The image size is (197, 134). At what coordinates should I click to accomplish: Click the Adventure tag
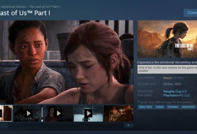(x=188, y=107)
